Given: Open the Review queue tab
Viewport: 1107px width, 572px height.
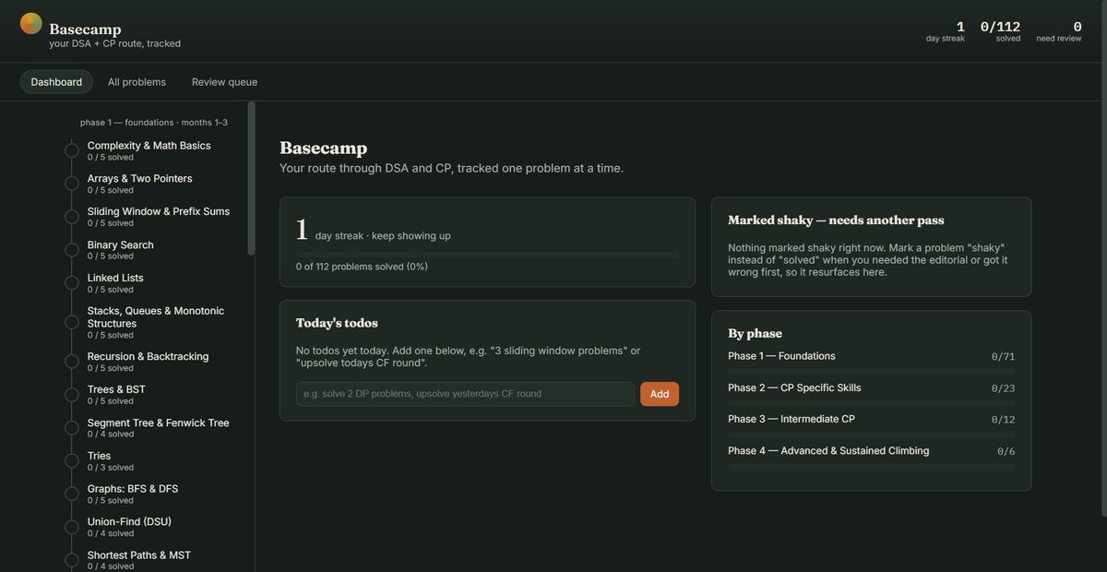Looking at the screenshot, I should tap(224, 82).
